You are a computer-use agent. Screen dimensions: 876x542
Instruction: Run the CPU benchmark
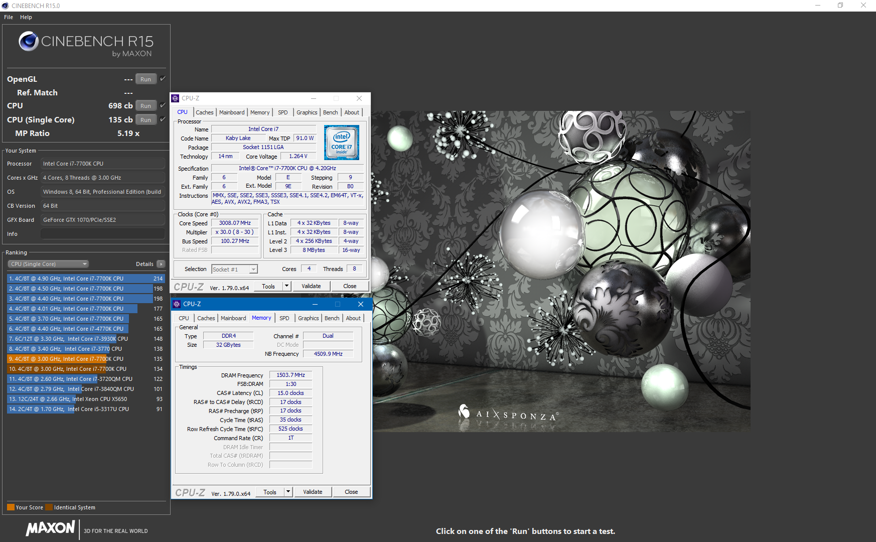pos(146,105)
